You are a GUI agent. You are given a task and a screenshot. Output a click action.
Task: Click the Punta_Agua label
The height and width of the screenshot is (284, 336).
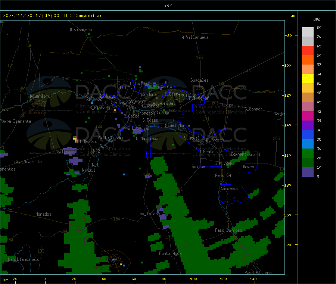pos(170,253)
